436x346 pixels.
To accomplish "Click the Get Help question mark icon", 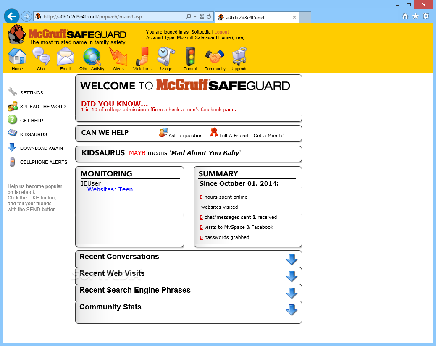I will 12,120.
